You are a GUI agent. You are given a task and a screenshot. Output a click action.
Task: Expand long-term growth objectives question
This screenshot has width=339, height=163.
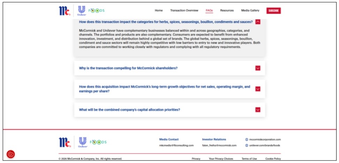(x=258, y=89)
